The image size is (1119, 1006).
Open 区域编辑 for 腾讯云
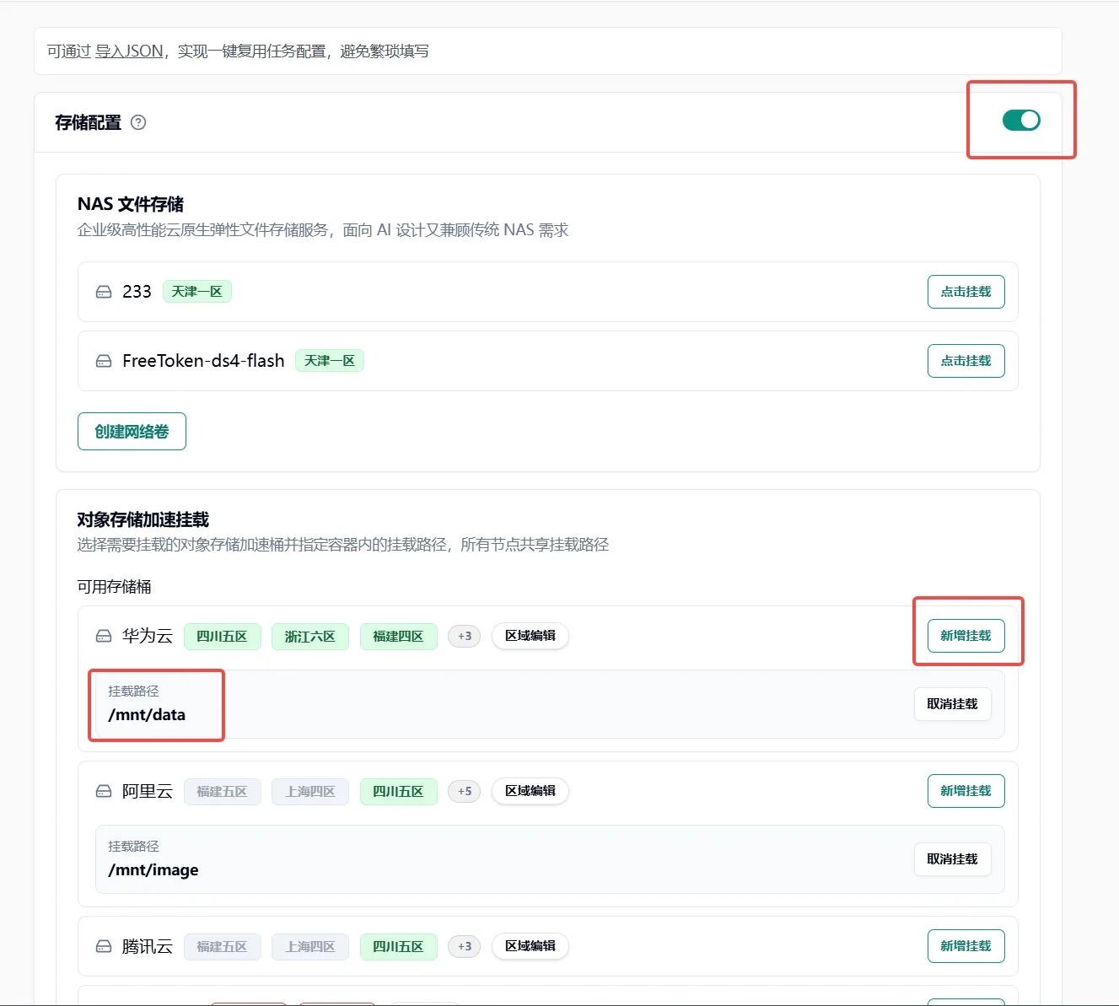click(530, 946)
